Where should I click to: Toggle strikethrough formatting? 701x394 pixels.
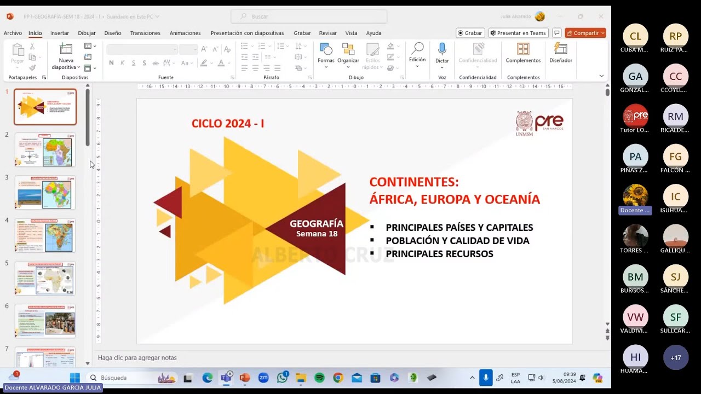click(156, 63)
